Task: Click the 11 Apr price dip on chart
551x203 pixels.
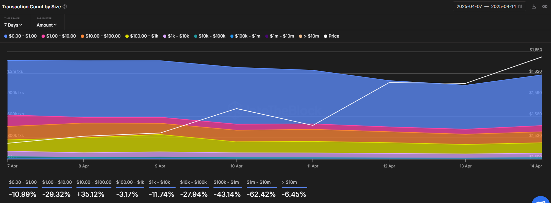Action: click(x=313, y=125)
